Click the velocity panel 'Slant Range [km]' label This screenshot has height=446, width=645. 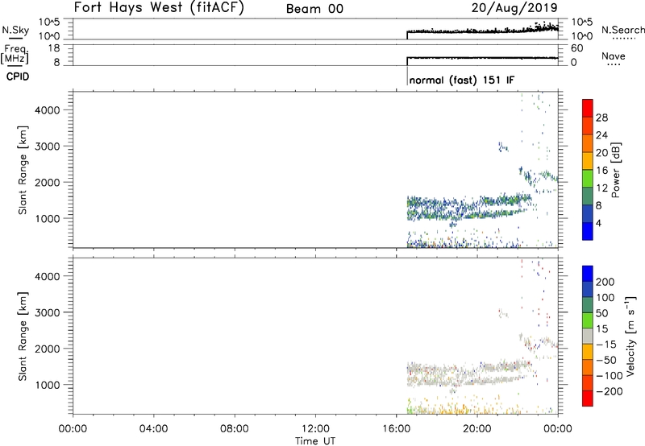coord(23,337)
